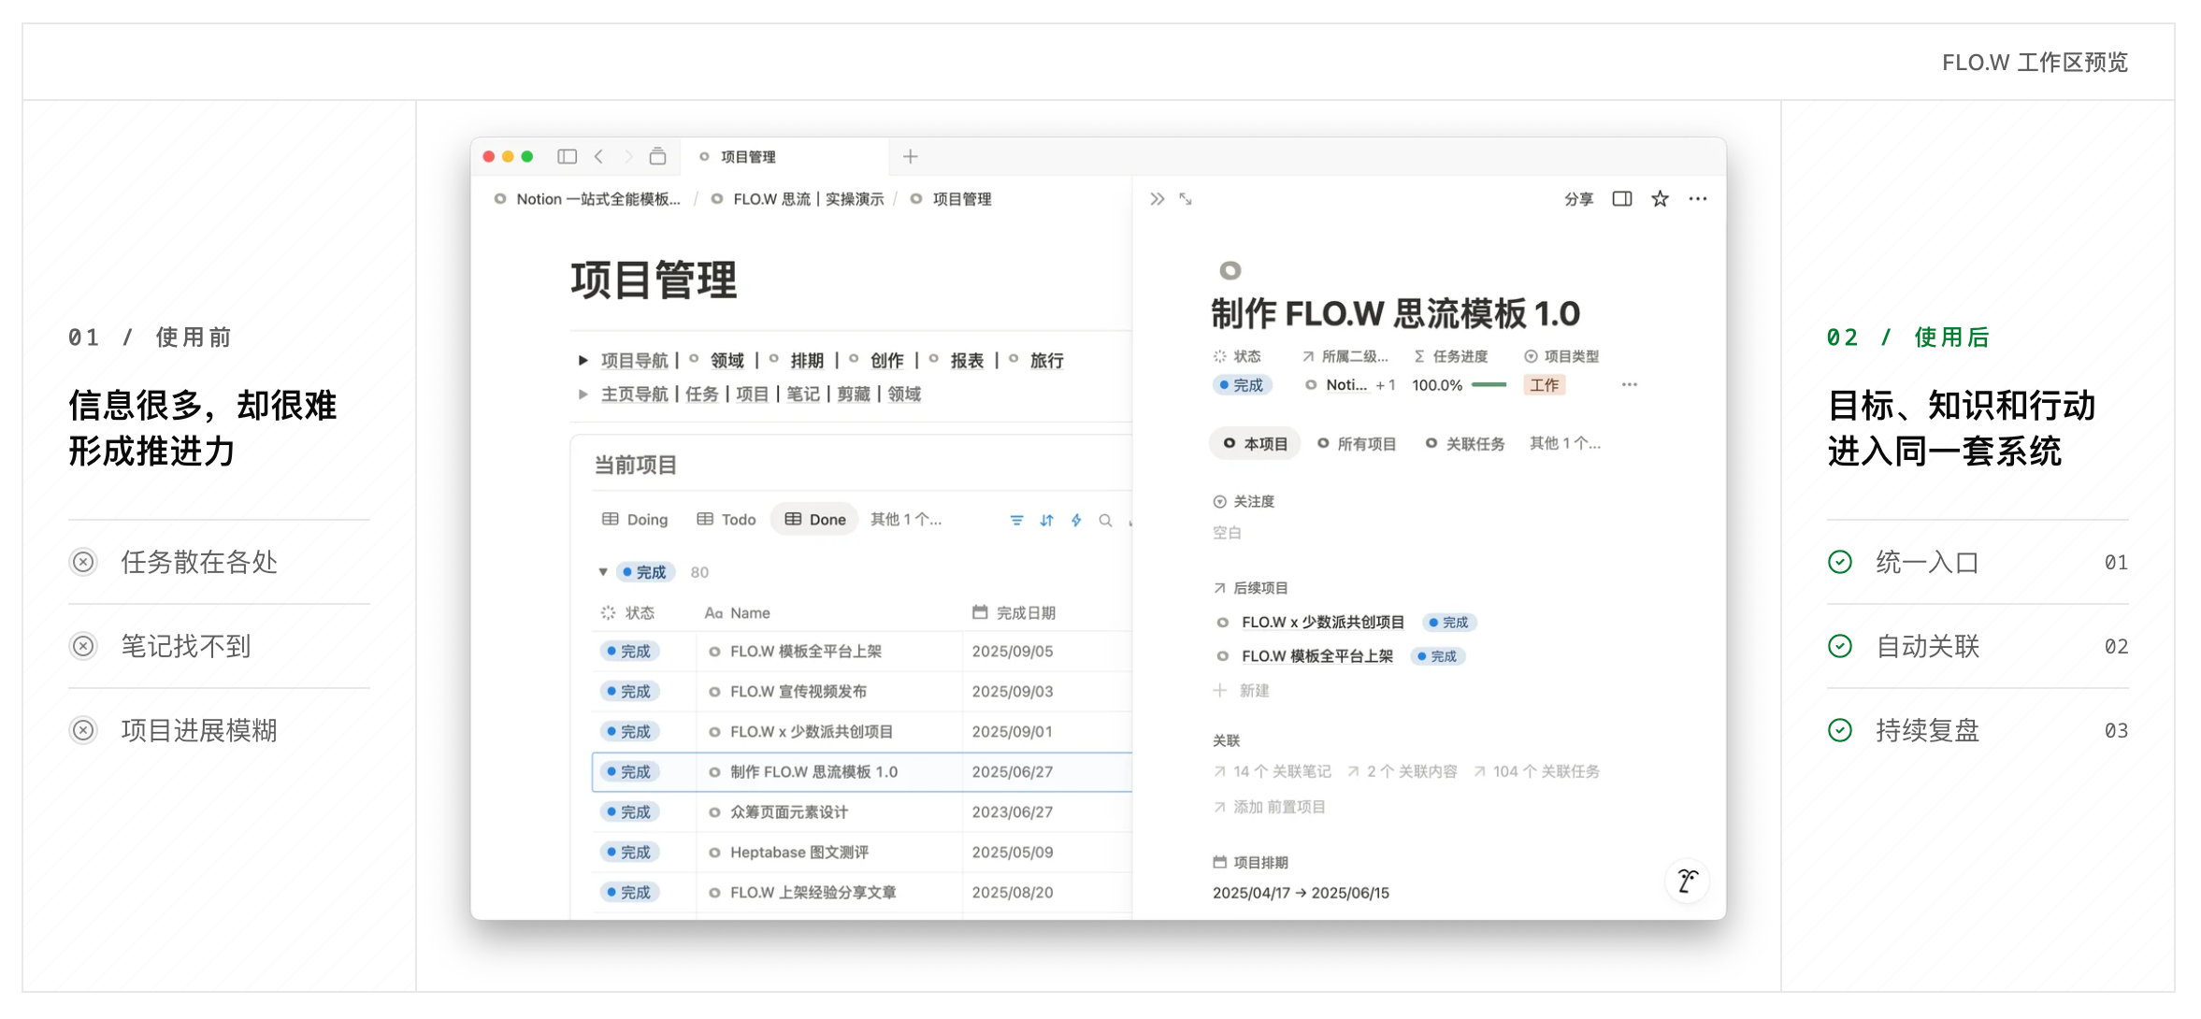Click the 分享 share button
Image resolution: width=2201 pixels, height=1019 pixels.
1579,199
